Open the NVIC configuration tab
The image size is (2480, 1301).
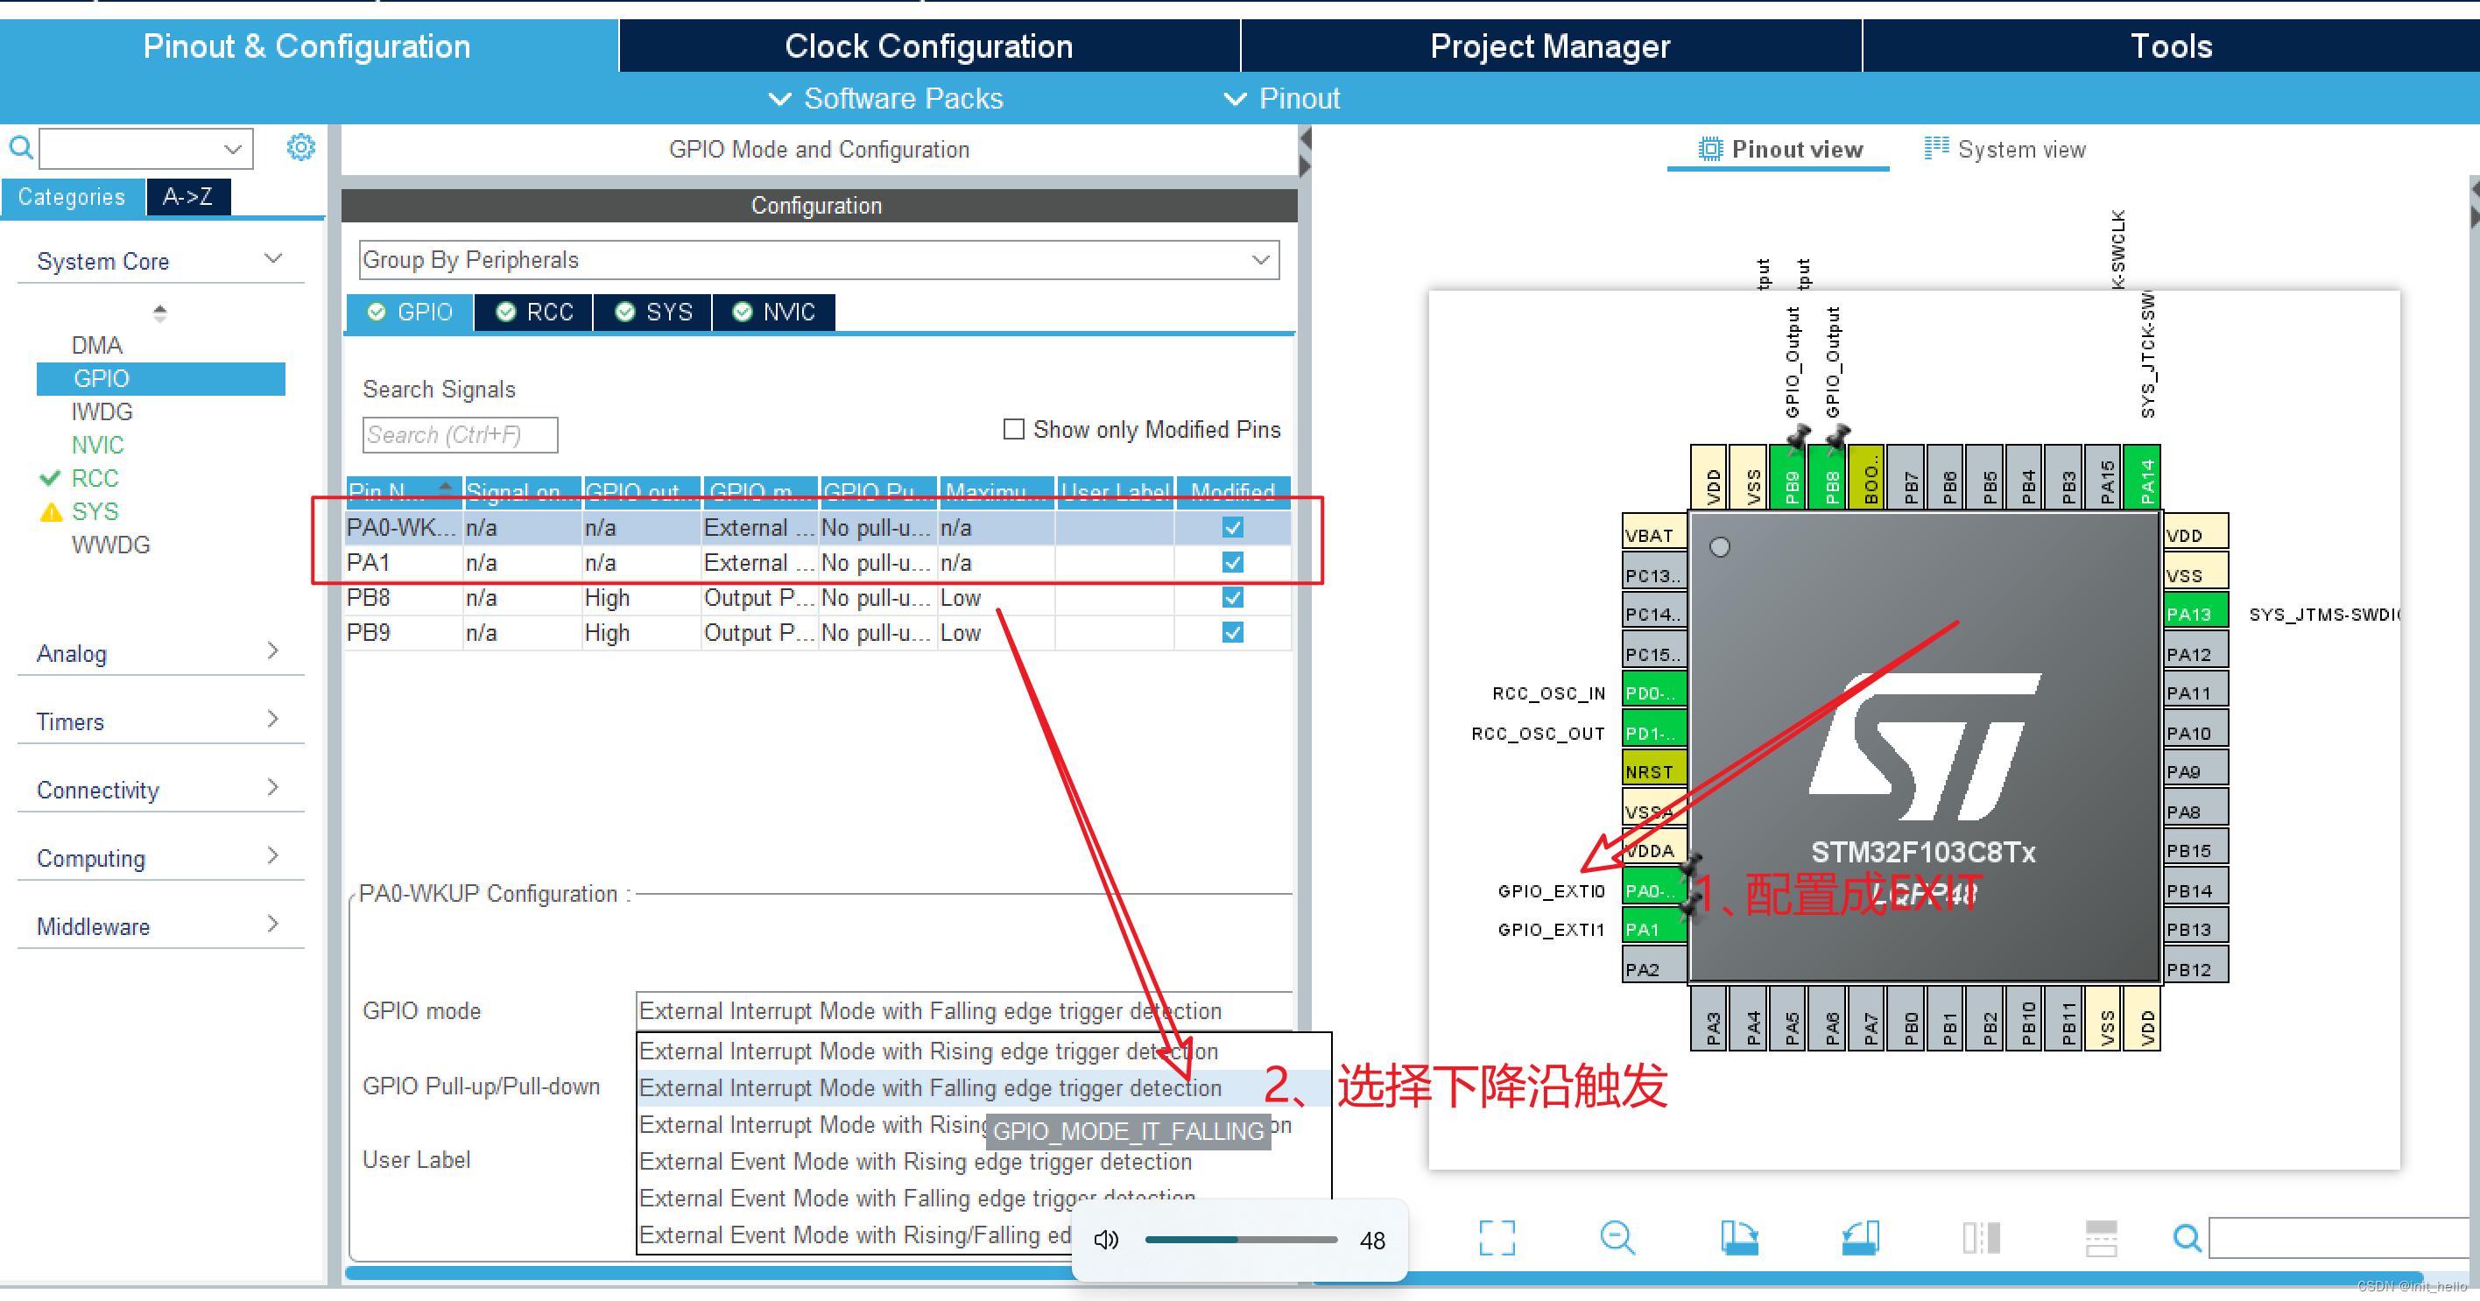(774, 312)
